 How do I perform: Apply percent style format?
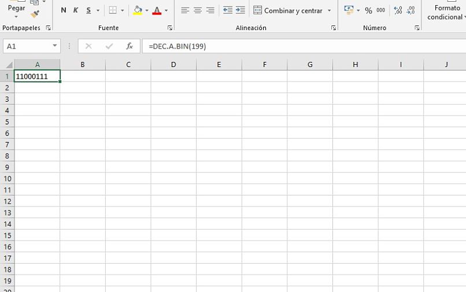click(368, 11)
